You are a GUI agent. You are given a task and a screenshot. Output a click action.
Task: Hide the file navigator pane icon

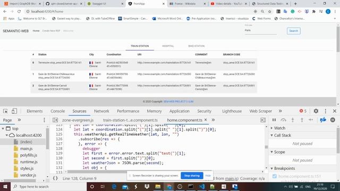pos(55,120)
